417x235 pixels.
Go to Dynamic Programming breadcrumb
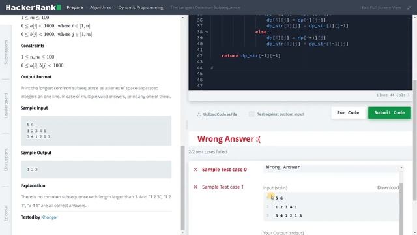tap(141, 7)
